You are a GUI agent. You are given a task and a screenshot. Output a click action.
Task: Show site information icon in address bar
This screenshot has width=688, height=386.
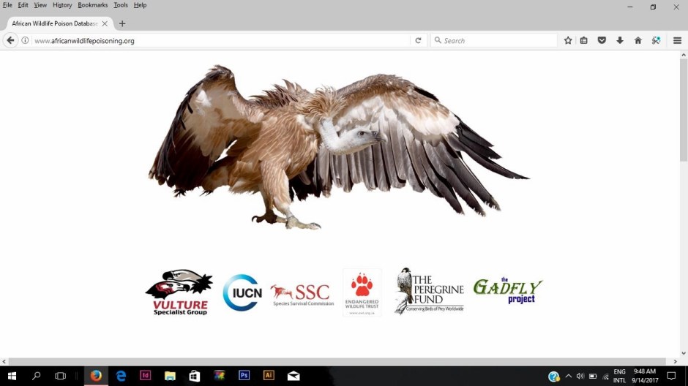coord(26,41)
